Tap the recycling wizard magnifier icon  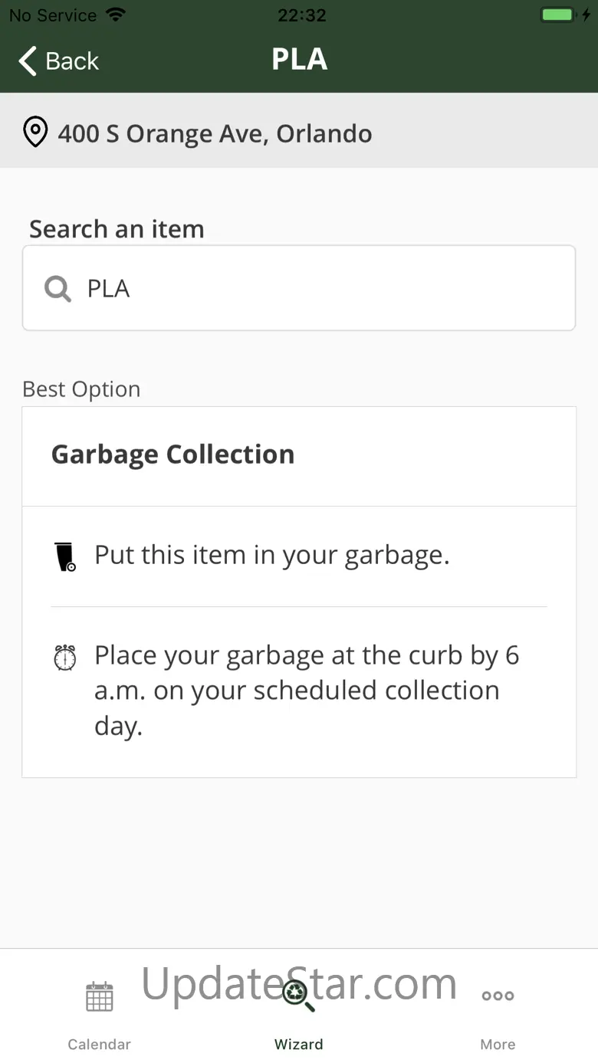(x=298, y=996)
